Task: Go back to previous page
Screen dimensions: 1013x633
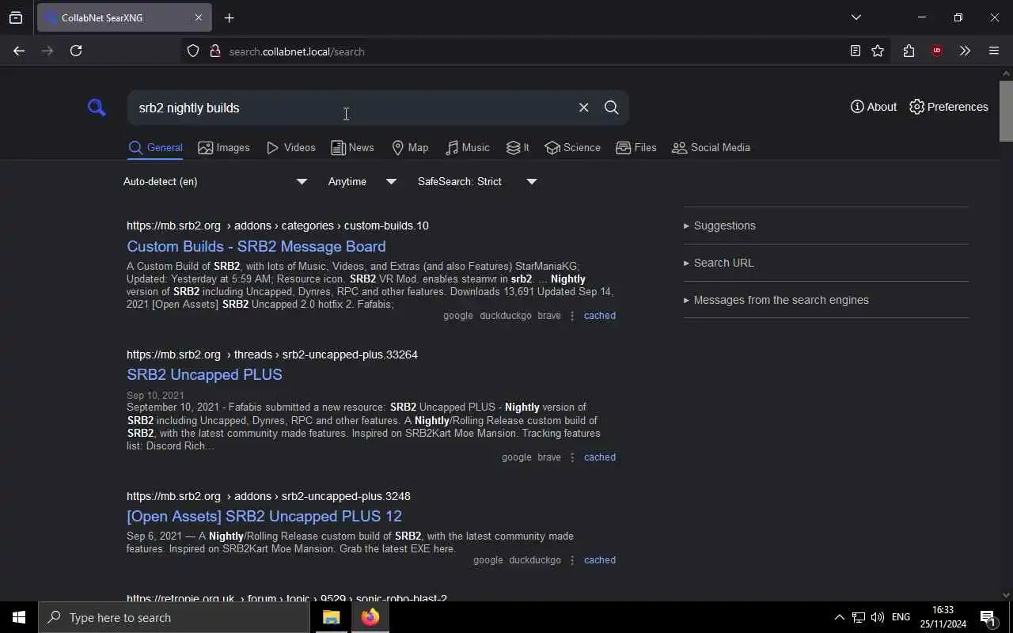Action: pos(19,51)
